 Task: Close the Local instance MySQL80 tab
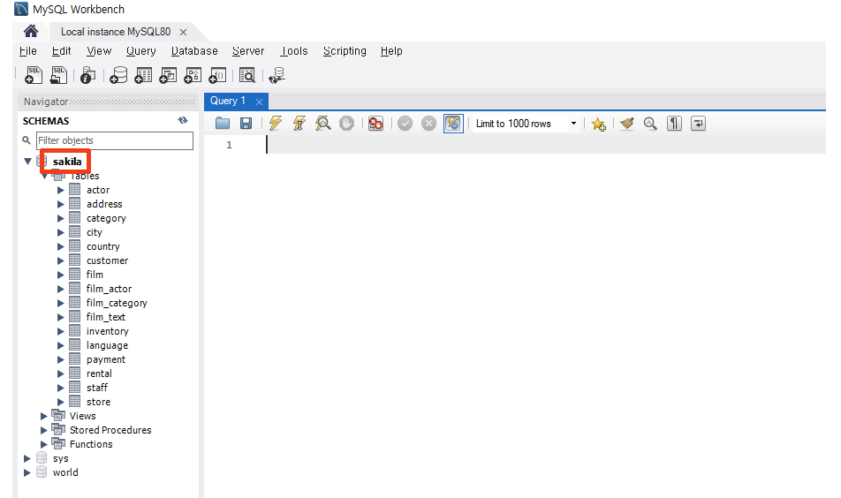[x=183, y=32]
